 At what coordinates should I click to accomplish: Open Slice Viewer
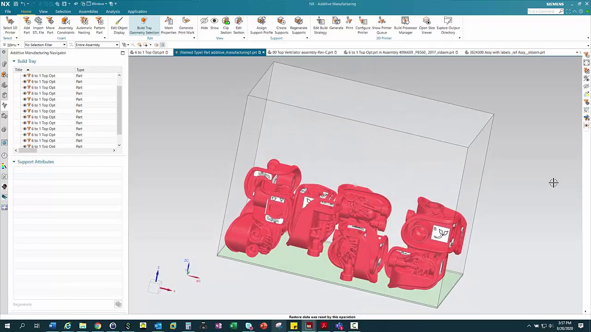[427, 25]
